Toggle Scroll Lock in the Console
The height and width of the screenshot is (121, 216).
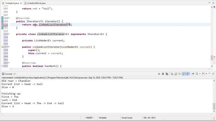[176, 74]
